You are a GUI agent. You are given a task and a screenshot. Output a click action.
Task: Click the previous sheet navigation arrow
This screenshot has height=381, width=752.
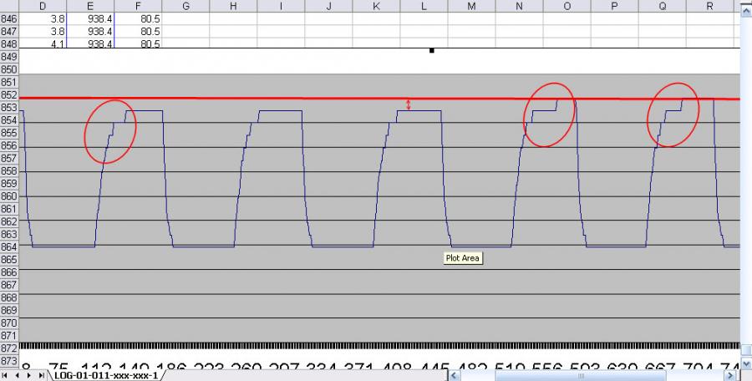[16, 375]
